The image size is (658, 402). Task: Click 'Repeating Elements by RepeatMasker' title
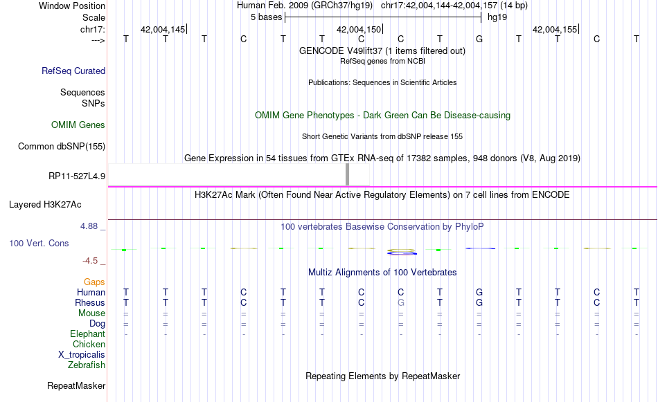[x=382, y=376]
